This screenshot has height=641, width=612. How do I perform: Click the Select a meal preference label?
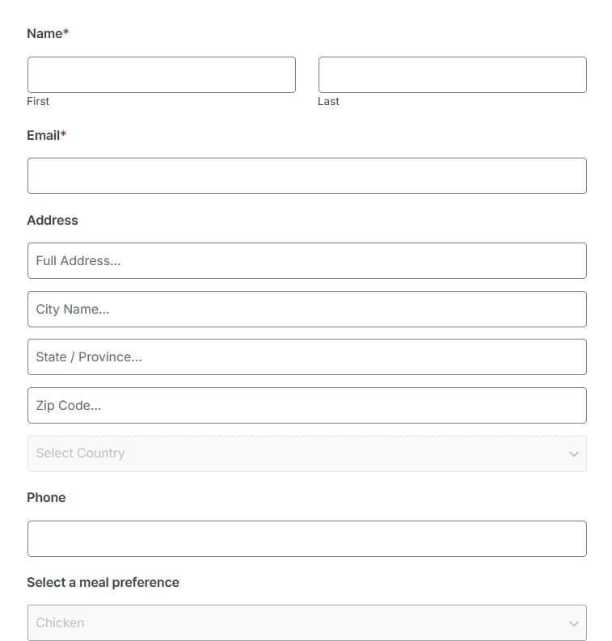(x=103, y=583)
